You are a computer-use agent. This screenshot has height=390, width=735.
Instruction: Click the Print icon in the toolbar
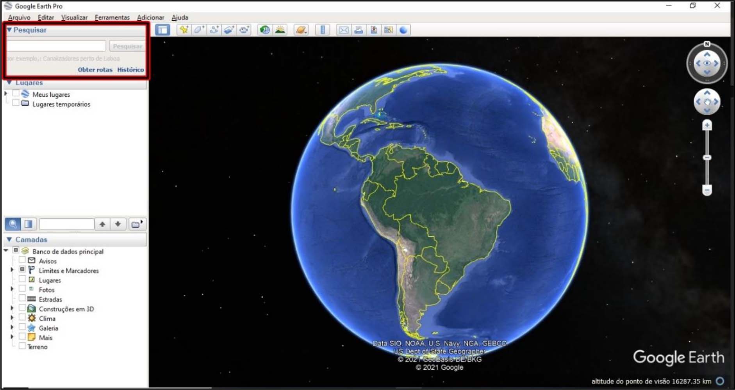[x=359, y=30]
